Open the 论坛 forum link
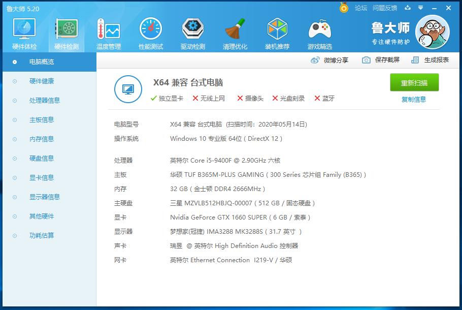The width and height of the screenshot is (462, 310). pos(362,8)
